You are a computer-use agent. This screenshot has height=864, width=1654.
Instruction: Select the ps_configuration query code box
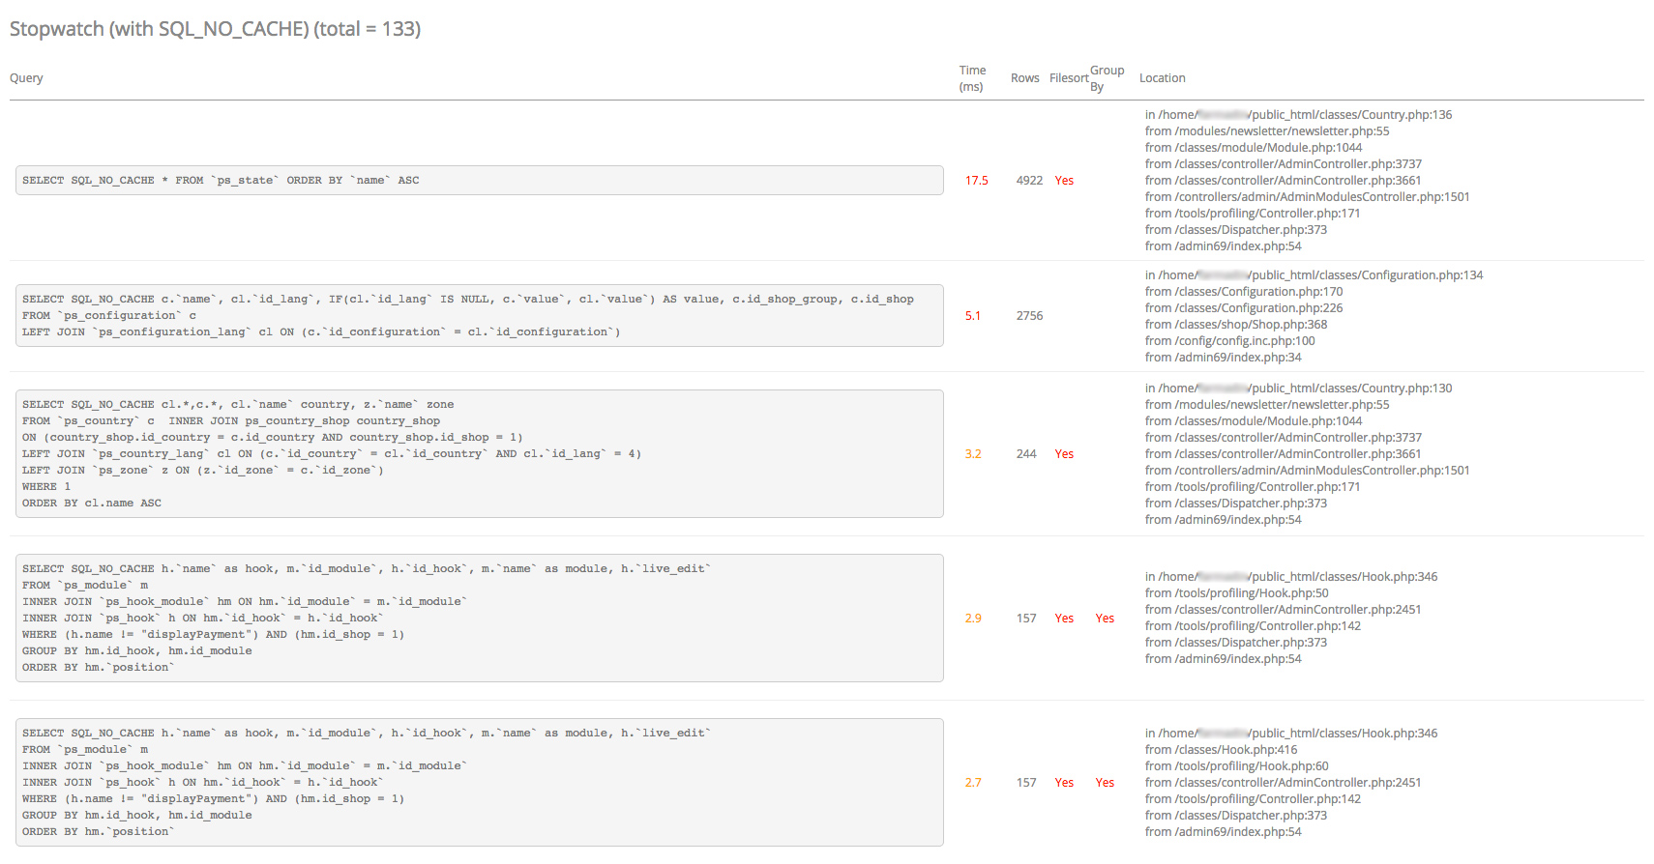(479, 316)
